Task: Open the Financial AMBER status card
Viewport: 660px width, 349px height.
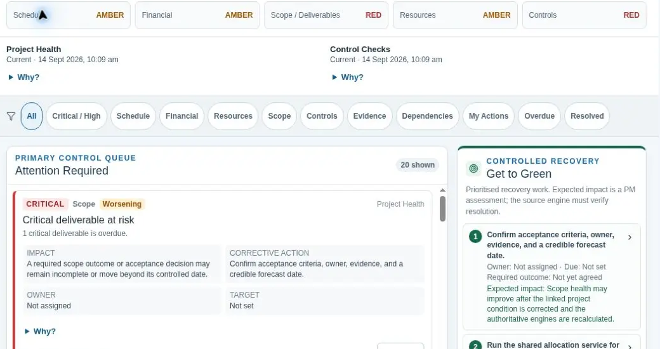Action: tap(197, 15)
